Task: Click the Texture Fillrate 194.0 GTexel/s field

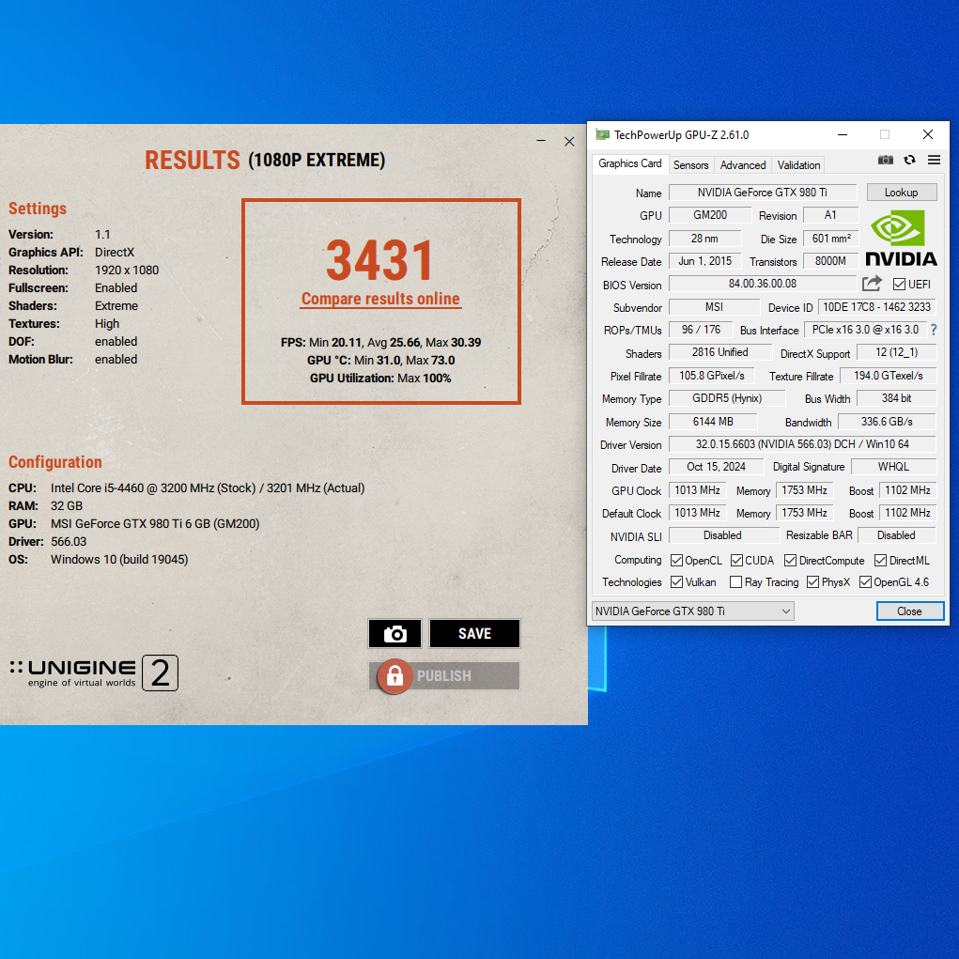Action: [x=888, y=376]
